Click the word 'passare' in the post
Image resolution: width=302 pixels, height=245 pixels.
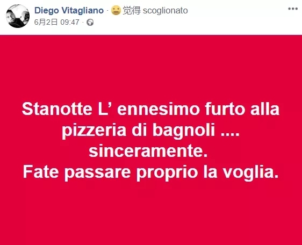click(98, 173)
